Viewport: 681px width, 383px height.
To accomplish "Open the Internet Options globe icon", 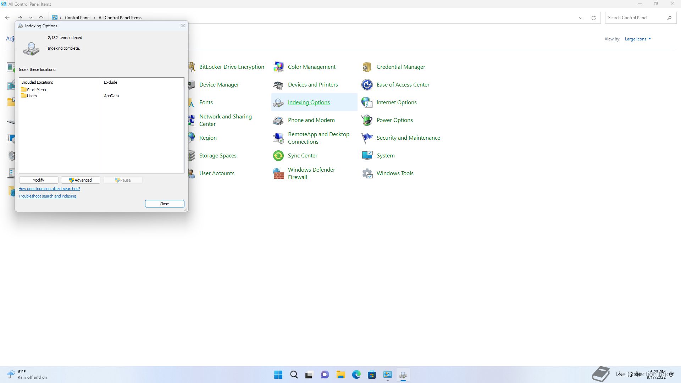I will point(367,102).
